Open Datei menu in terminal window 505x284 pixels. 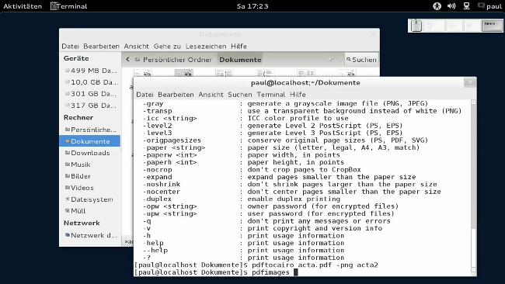(145, 95)
